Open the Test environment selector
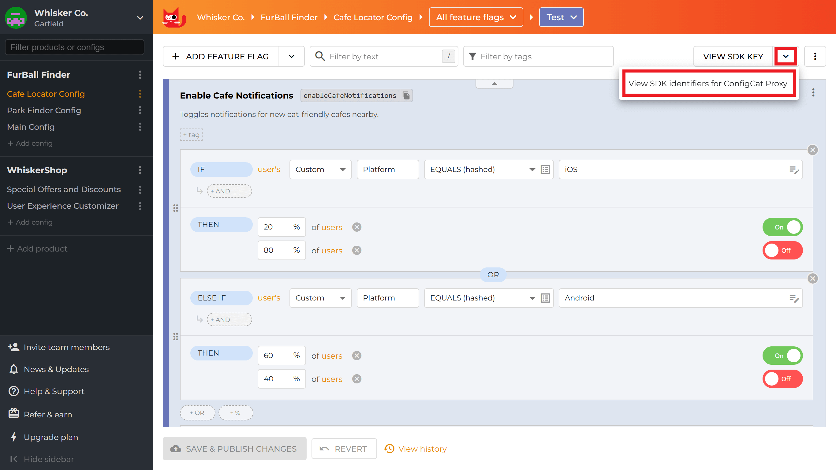This screenshot has width=836, height=470. (561, 17)
